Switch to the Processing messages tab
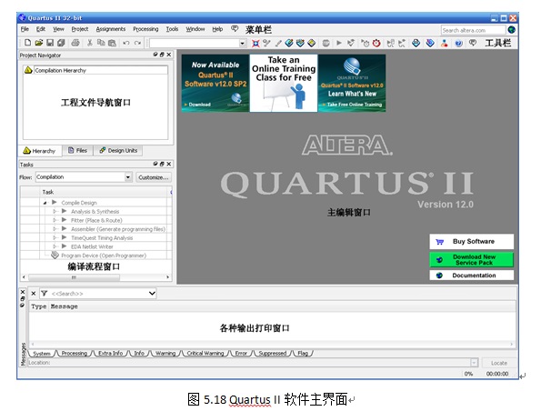The width and height of the screenshot is (551, 411). [75, 353]
